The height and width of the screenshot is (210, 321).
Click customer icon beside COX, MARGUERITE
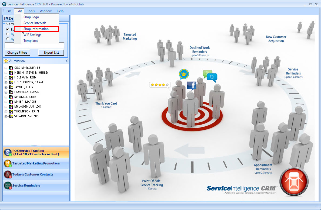11,68
